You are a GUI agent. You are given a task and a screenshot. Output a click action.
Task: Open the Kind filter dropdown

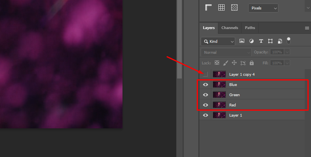pyautogui.click(x=218, y=42)
